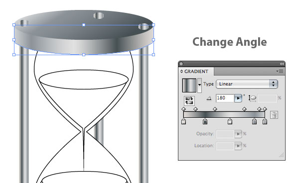This screenshot has width=299, height=183.
Task: Click the gradient angle icon
Action: point(209,98)
